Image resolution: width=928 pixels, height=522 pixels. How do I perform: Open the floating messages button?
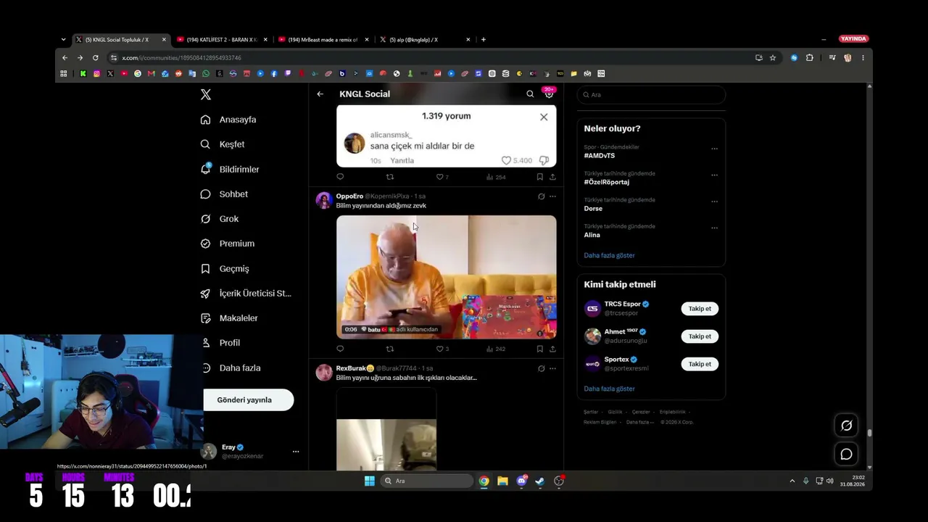pyautogui.click(x=846, y=455)
